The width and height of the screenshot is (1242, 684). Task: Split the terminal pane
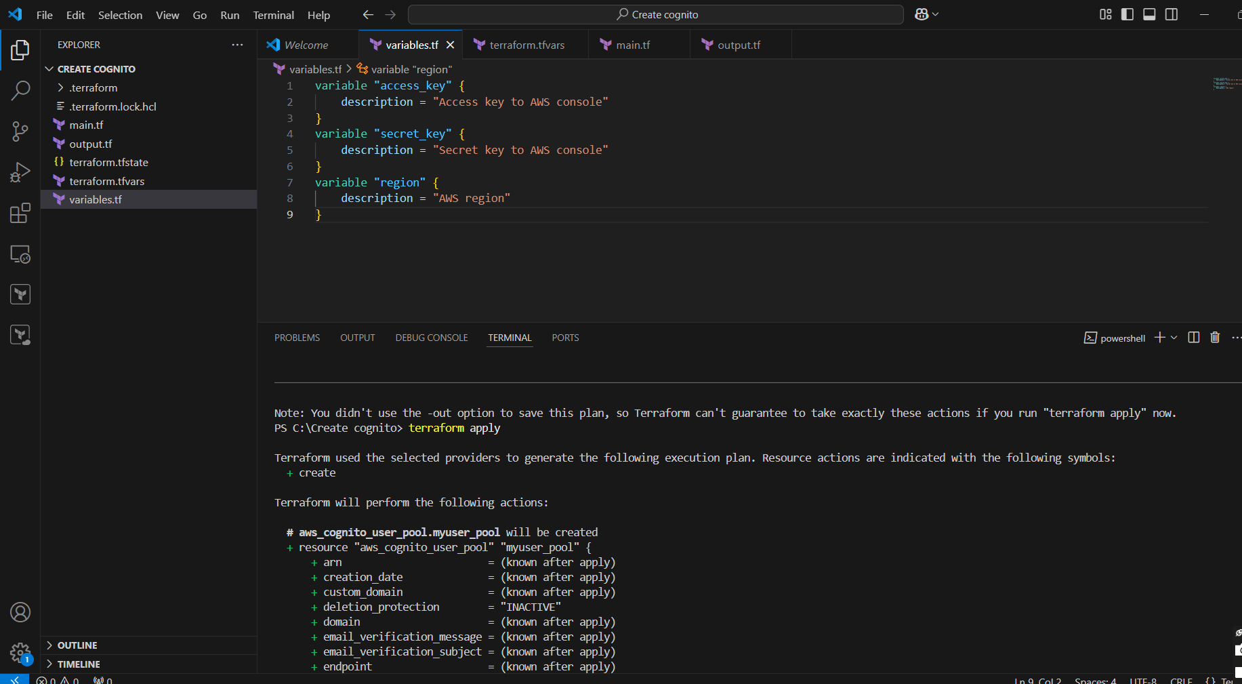1194,338
